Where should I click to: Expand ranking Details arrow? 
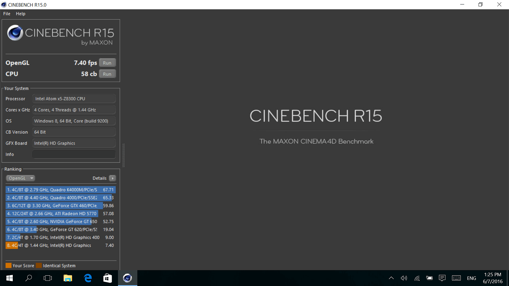point(112,178)
